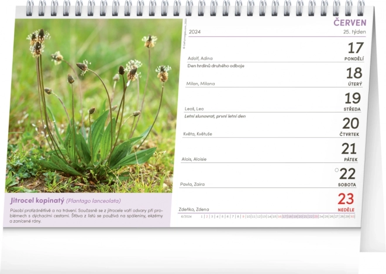386x274 pixels.
Task: Pick Thursday date number 20
Action: click(x=350, y=123)
